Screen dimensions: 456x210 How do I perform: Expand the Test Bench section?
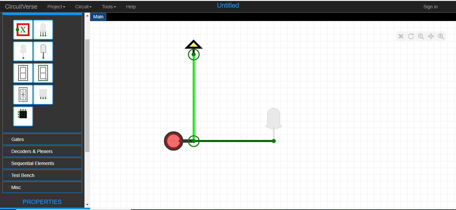pyautogui.click(x=42, y=175)
